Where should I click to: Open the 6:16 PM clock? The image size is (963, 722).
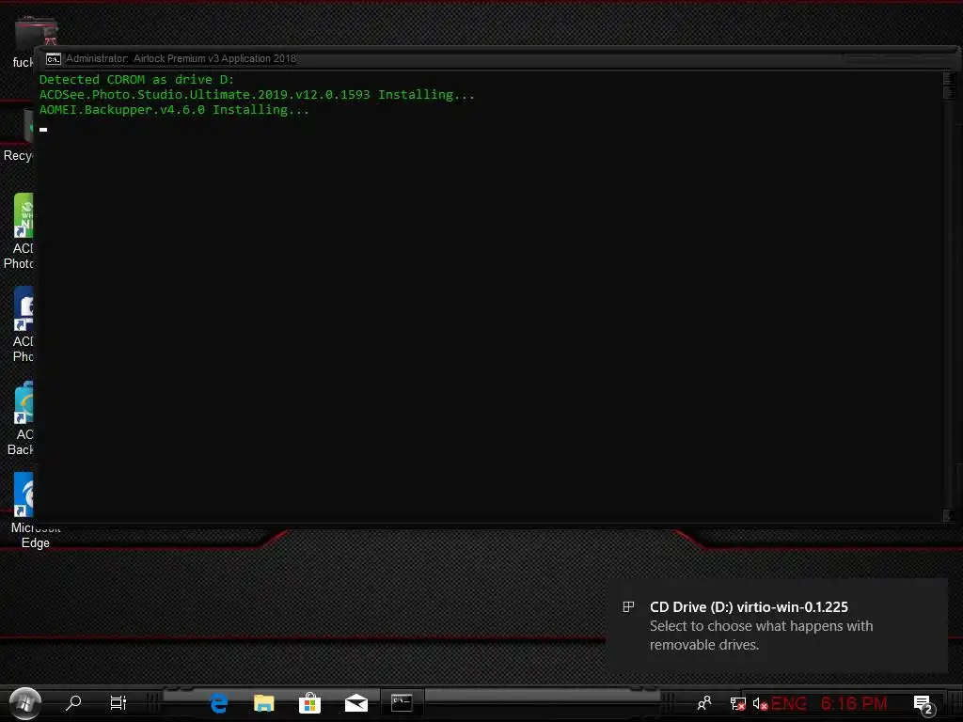click(x=854, y=703)
